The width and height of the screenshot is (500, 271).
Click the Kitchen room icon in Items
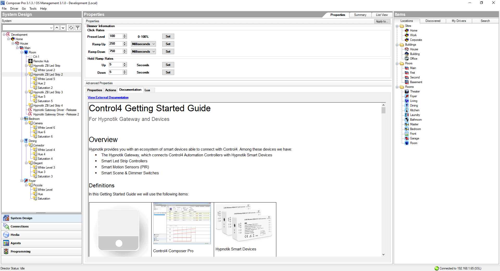click(x=407, y=110)
